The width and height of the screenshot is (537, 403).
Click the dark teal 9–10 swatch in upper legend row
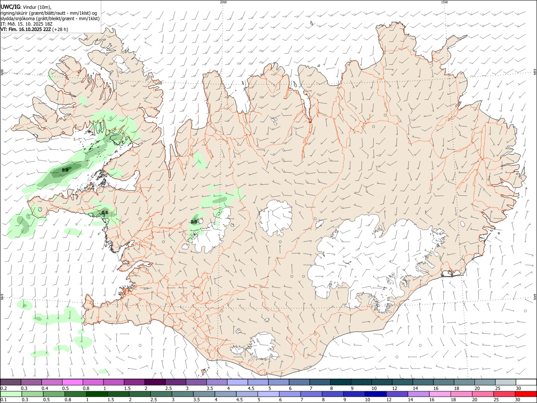coord(361,382)
